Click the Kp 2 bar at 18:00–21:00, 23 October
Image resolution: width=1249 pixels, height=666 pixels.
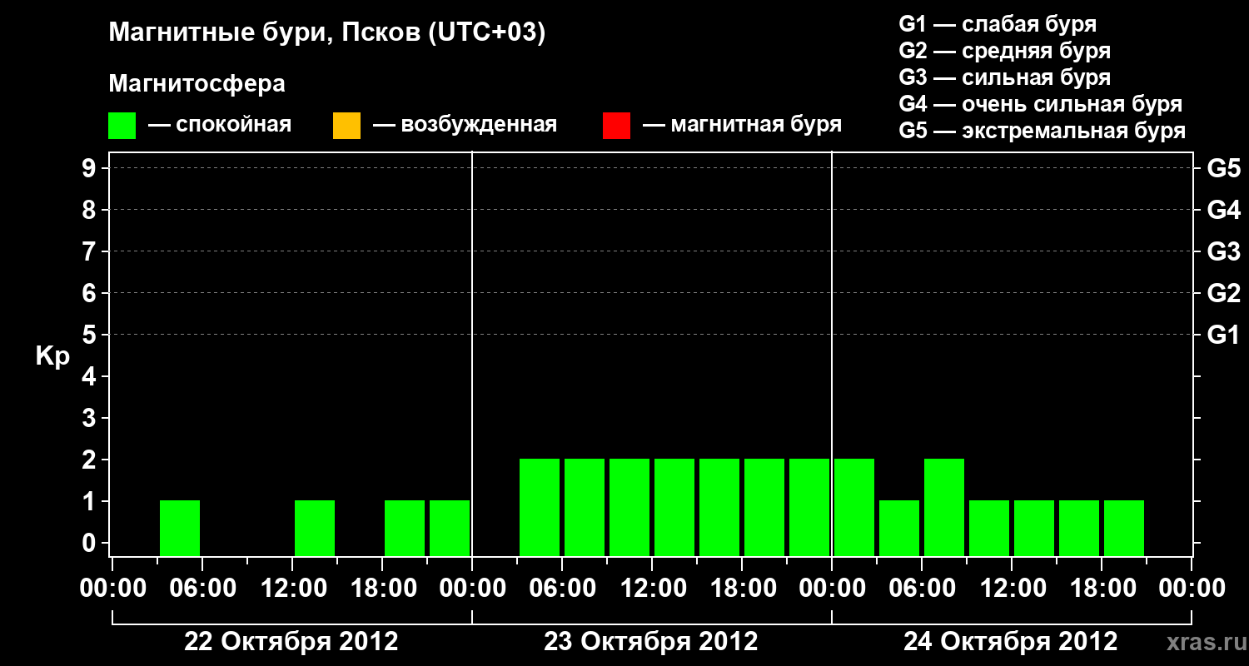(x=764, y=507)
